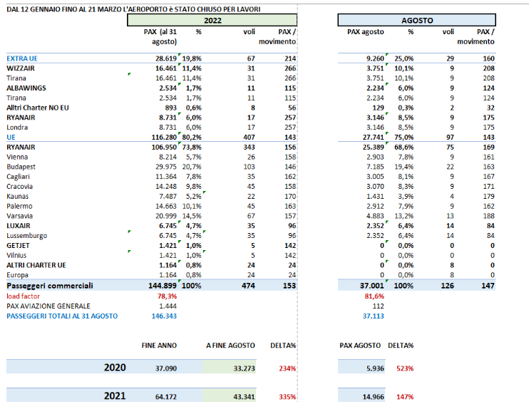Select the PAX (al 31 agosto) header
Screen dimensions: 529x414
coord(160,36)
